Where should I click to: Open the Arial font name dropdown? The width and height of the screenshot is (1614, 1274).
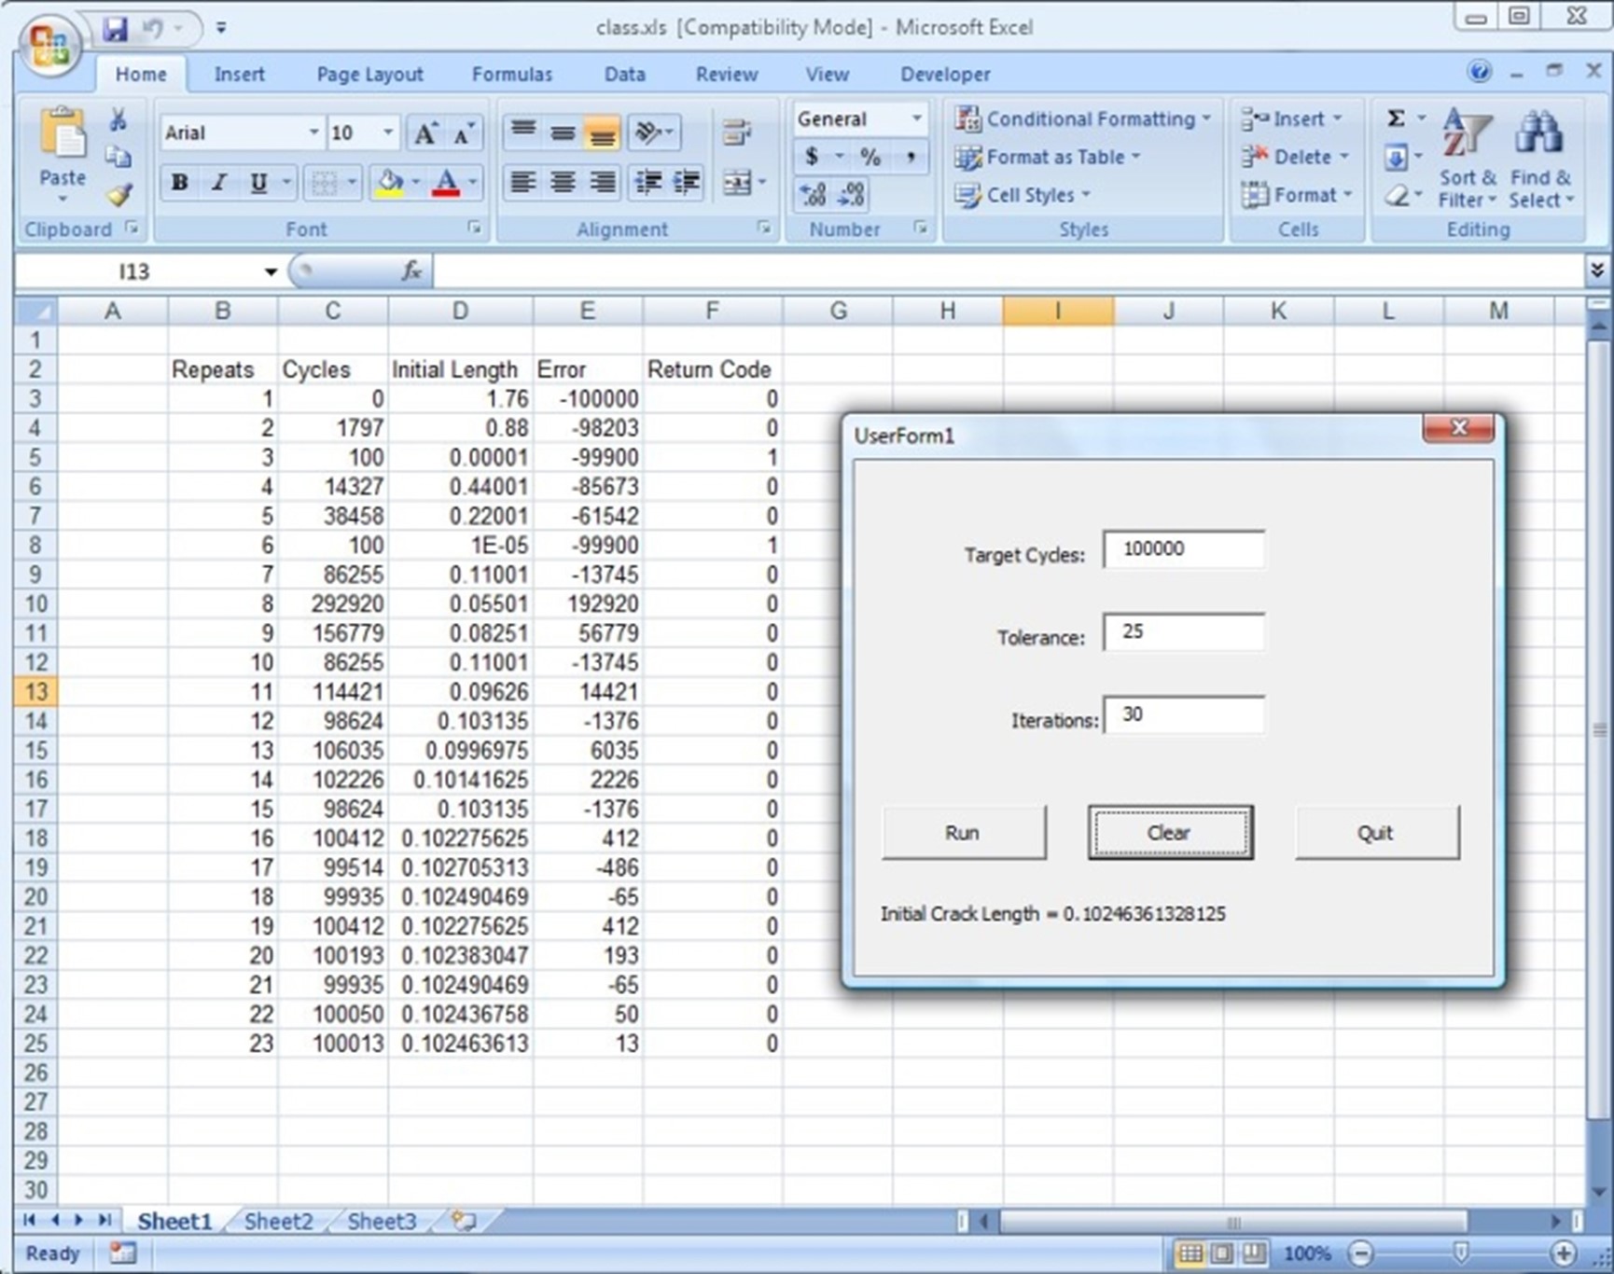tap(313, 133)
